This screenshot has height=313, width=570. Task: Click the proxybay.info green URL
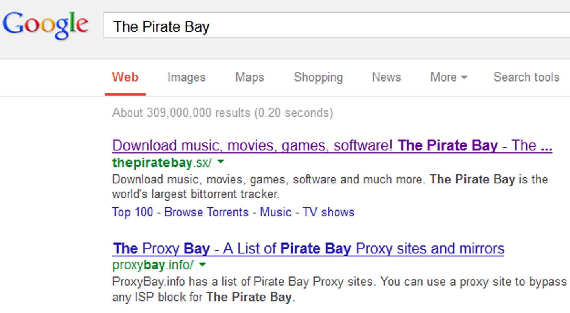point(153,265)
